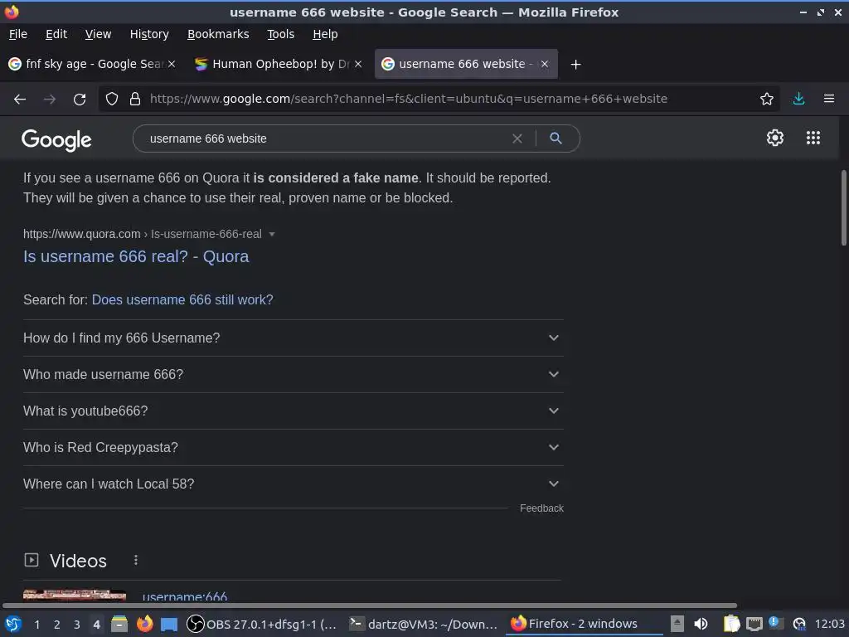Open the Firefox hamburger application menu
Image resolution: width=849 pixels, height=637 pixels.
829,99
